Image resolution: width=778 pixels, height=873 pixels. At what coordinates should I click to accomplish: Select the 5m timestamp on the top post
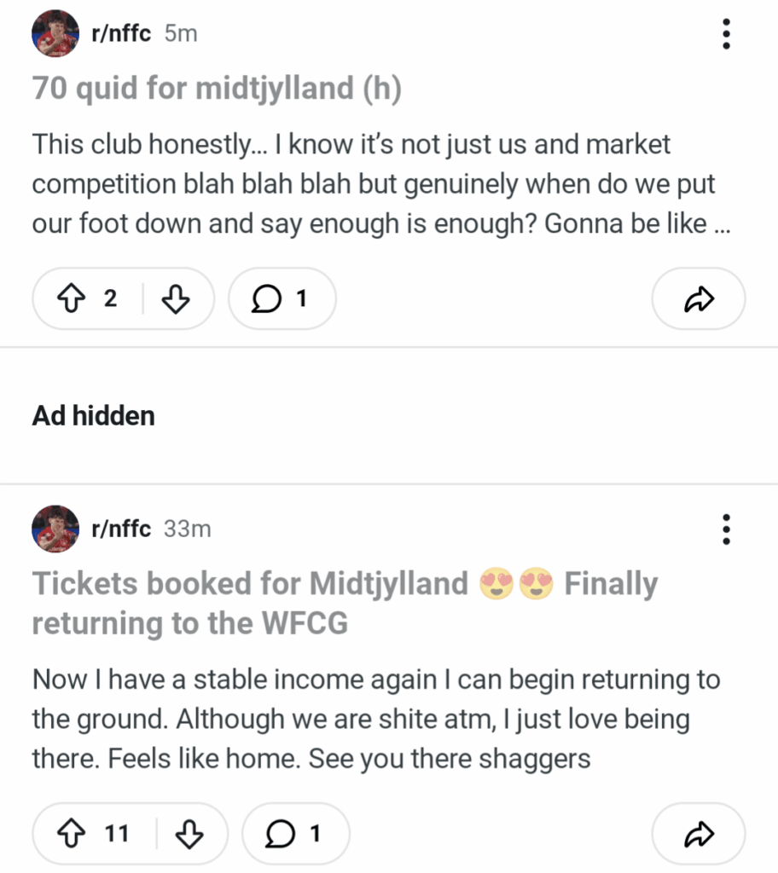(x=182, y=33)
